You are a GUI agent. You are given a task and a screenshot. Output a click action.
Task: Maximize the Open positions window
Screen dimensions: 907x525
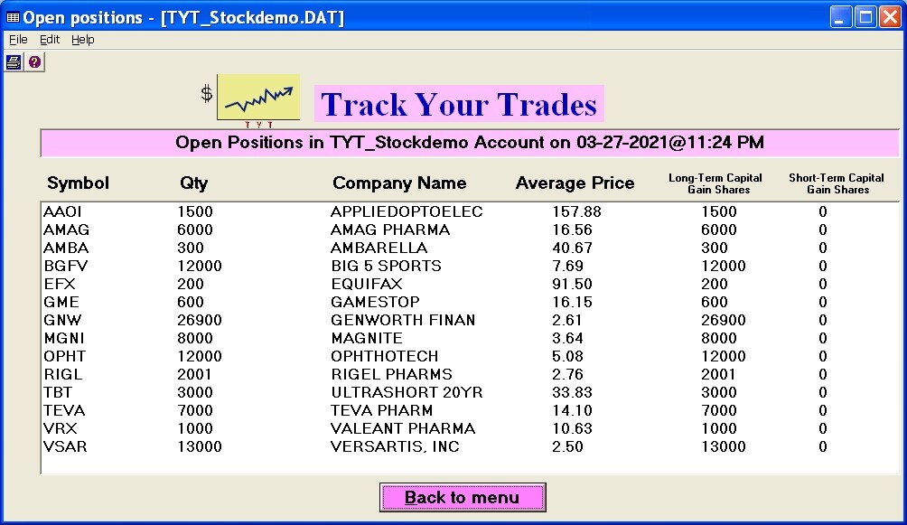point(866,17)
